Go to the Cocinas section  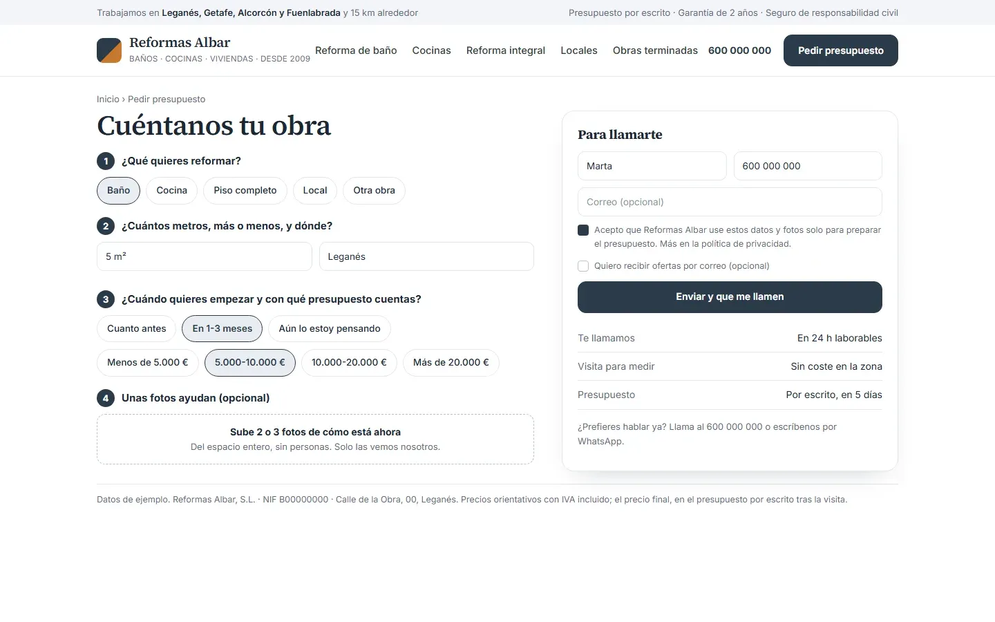coord(431,50)
